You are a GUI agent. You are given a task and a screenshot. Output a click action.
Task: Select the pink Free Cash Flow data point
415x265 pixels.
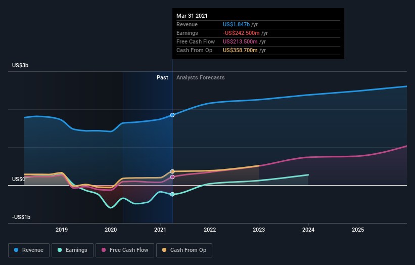[x=172, y=177]
